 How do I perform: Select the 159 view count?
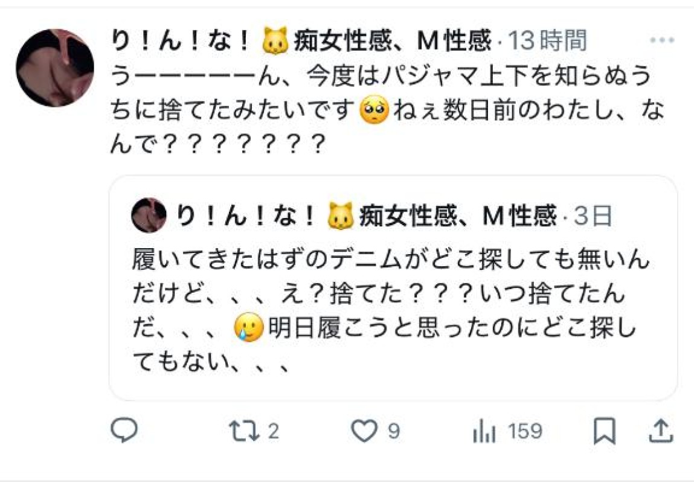(525, 431)
